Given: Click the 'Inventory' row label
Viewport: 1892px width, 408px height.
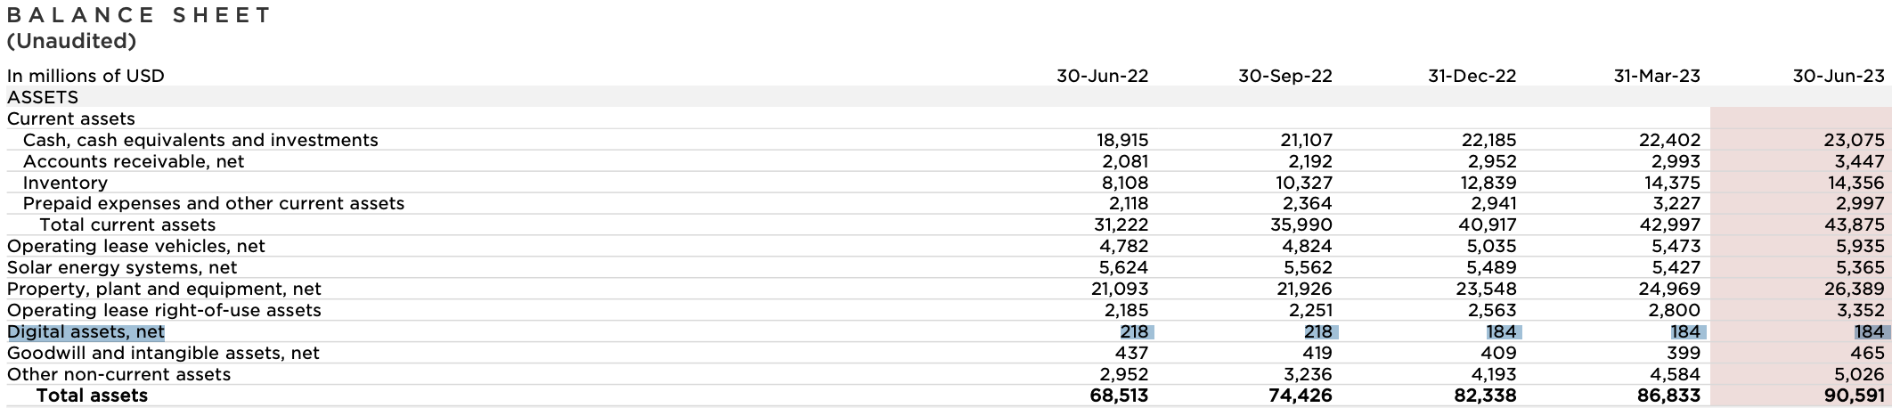Looking at the screenshot, I should click(65, 183).
